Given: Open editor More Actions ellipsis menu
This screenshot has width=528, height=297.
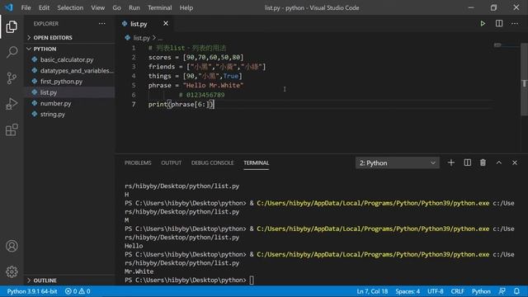Looking at the screenshot, I should pos(515,24).
